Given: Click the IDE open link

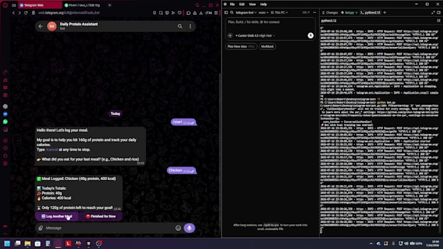Looking at the screenshot, I should [x=306, y=12].
